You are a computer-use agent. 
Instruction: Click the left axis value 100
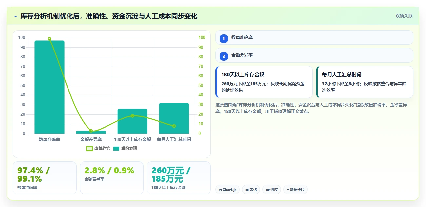coord(22,38)
